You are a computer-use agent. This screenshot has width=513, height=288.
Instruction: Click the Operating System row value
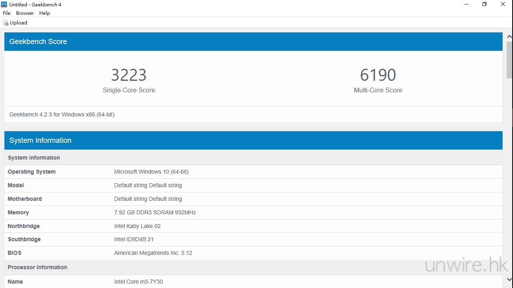pos(151,172)
